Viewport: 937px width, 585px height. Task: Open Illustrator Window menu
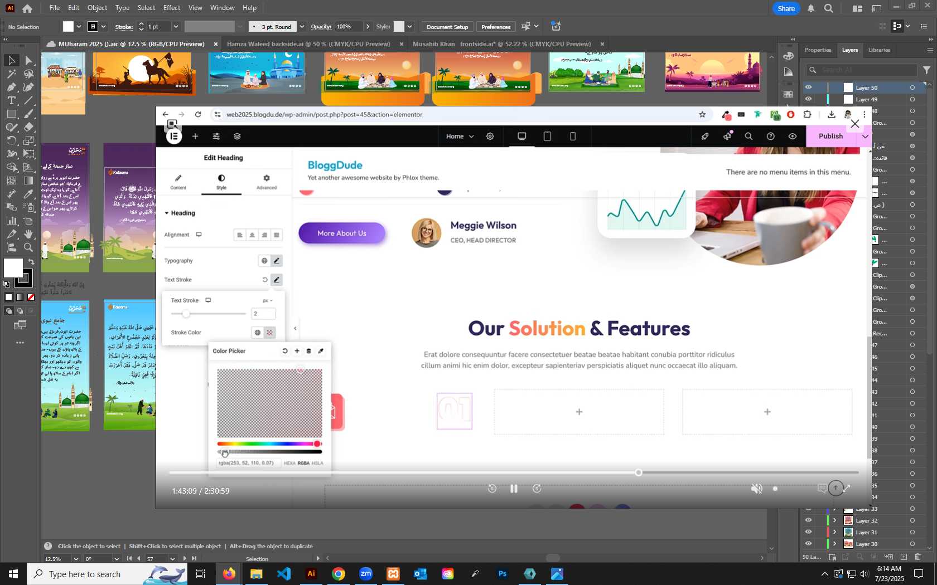pyautogui.click(x=223, y=8)
